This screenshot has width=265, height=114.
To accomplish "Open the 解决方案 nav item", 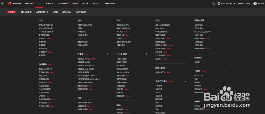I will (50, 3).
